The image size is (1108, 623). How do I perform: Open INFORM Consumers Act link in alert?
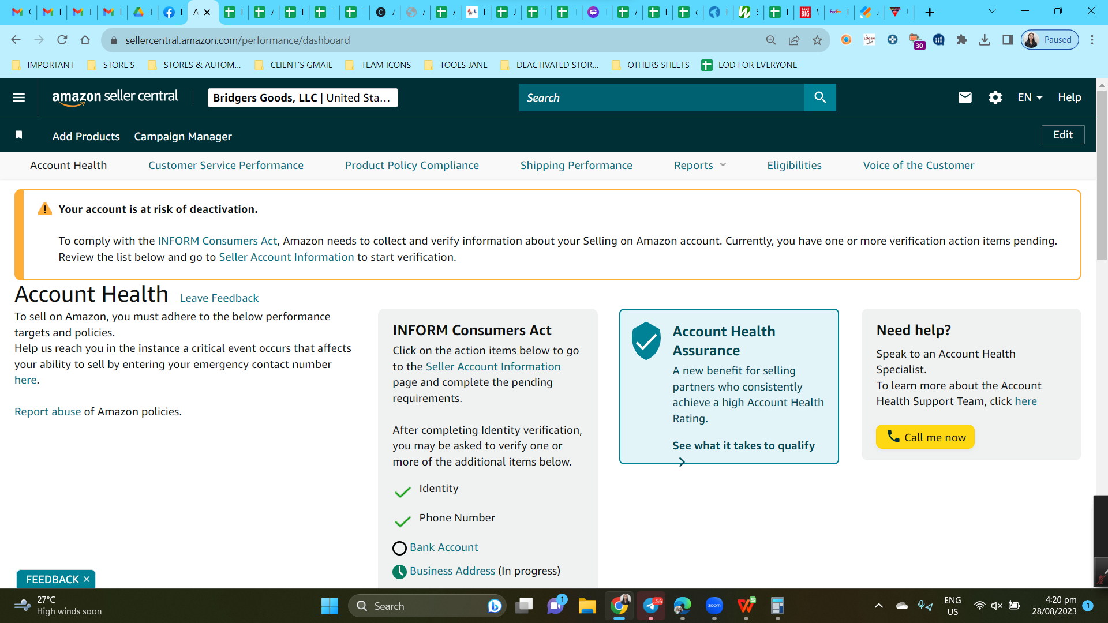pos(218,241)
